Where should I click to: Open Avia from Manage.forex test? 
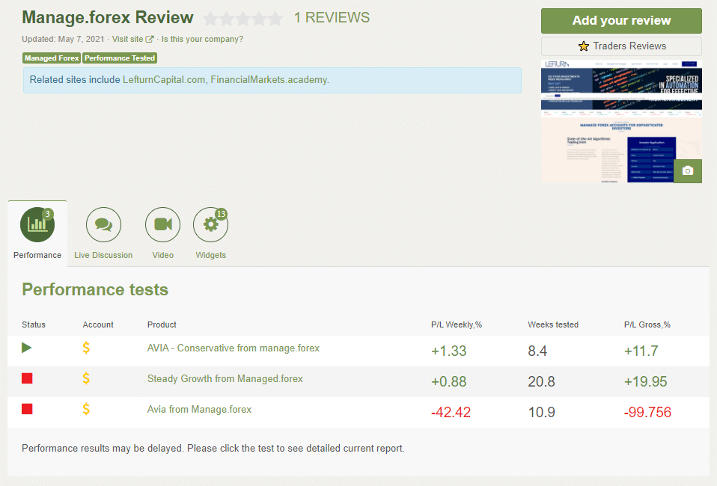[199, 409]
